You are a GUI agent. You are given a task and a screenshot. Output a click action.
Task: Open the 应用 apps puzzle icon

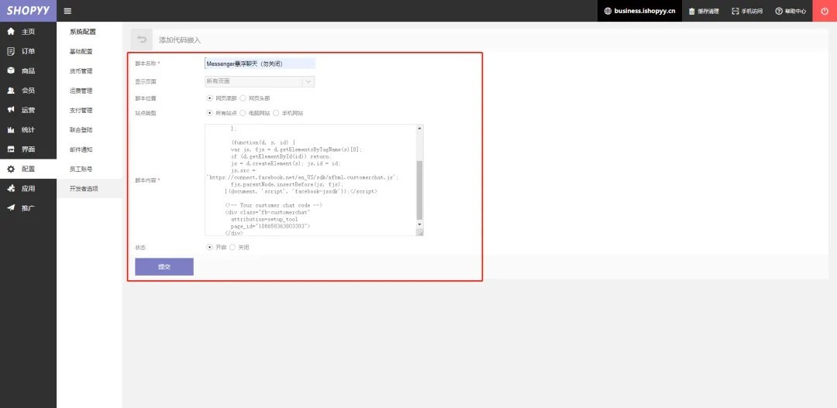click(x=11, y=188)
